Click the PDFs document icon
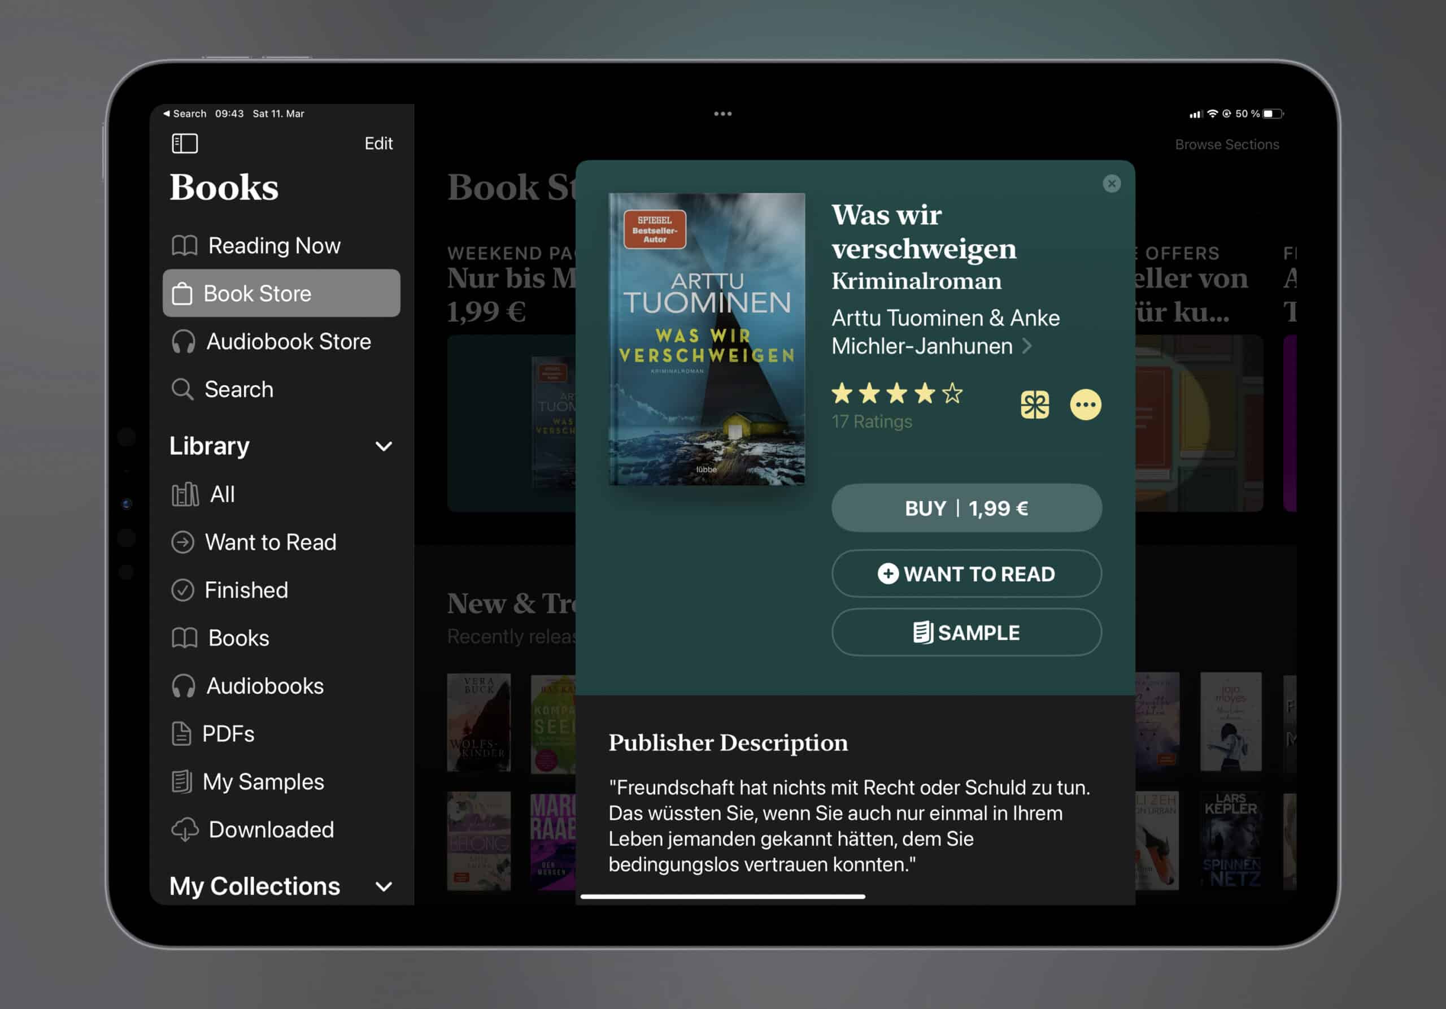1446x1009 pixels. click(x=181, y=734)
